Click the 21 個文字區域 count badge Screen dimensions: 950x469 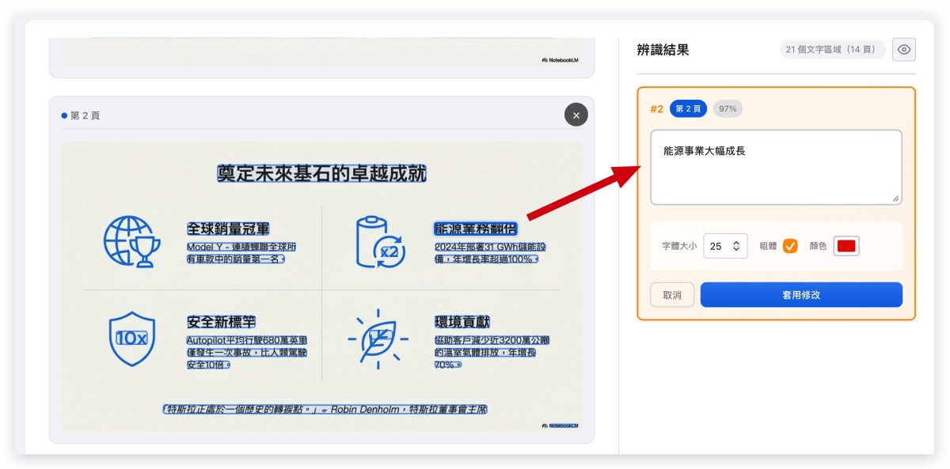pos(832,50)
